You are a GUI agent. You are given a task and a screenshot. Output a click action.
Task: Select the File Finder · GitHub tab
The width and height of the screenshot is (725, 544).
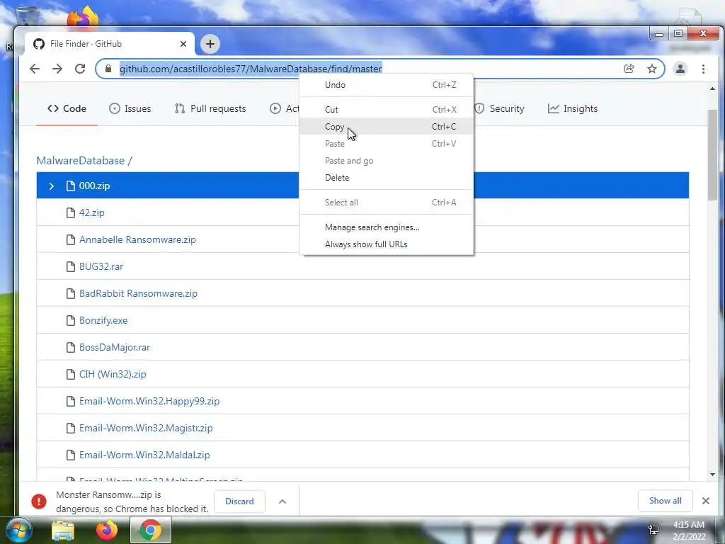pyautogui.click(x=110, y=44)
